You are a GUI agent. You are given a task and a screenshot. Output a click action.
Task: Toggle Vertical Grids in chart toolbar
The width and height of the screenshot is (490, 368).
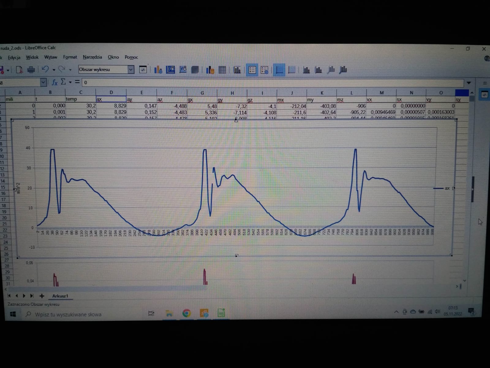coord(292,70)
